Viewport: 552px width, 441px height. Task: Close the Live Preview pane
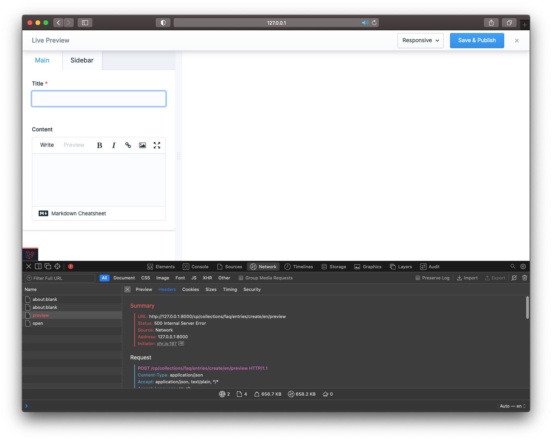[517, 41]
